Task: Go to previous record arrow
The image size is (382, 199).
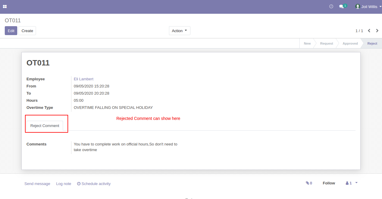Action: coord(369,31)
